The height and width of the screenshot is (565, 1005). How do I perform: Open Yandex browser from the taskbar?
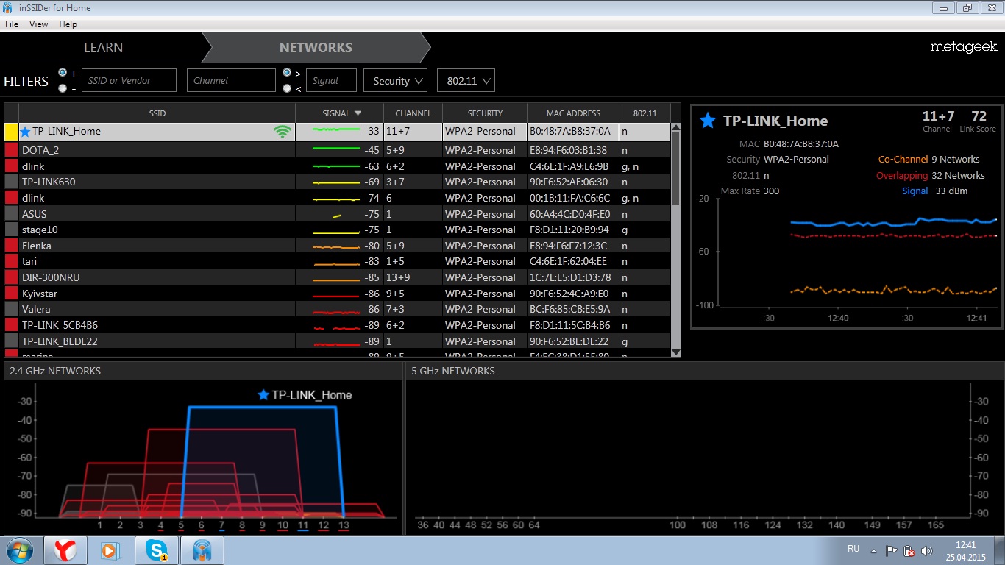(x=65, y=550)
